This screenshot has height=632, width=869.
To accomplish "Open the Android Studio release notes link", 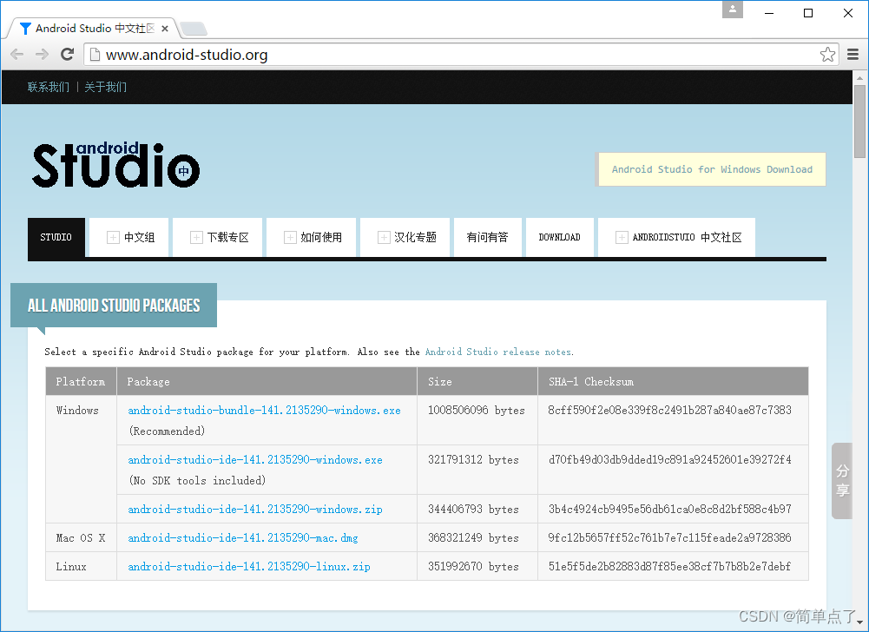I will point(499,352).
